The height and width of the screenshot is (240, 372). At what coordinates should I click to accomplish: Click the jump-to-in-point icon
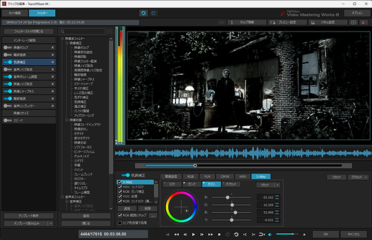245,234
